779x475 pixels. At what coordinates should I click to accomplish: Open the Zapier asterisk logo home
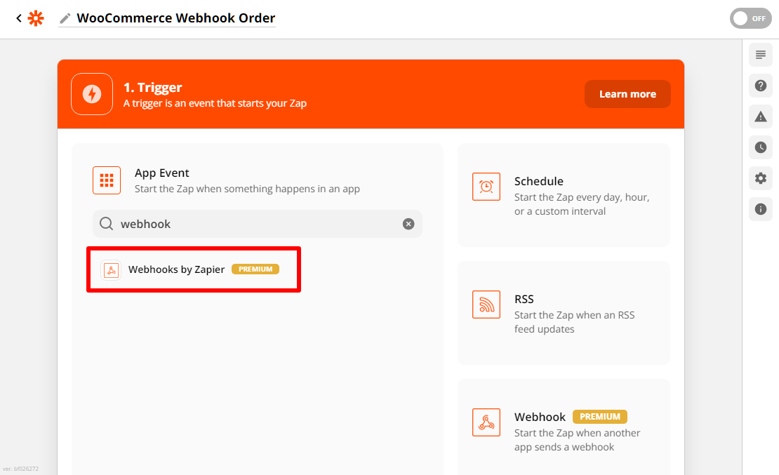click(x=36, y=18)
